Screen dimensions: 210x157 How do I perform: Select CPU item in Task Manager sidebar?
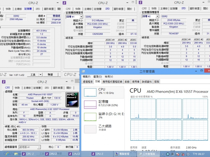[103, 92]
